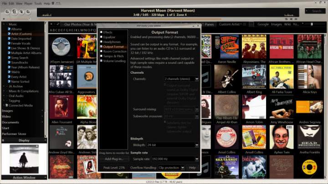Viewport: 328px width, 184px height.
Task: Click the rightmost icon under the display
Action: pos(296,19)
